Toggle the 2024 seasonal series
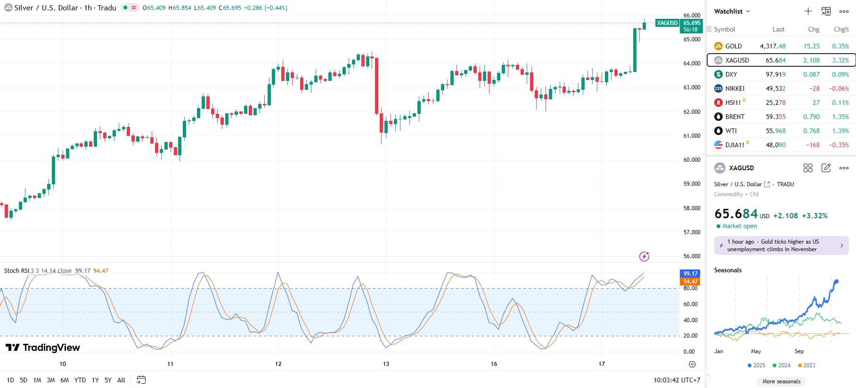The image size is (856, 388). tap(782, 365)
